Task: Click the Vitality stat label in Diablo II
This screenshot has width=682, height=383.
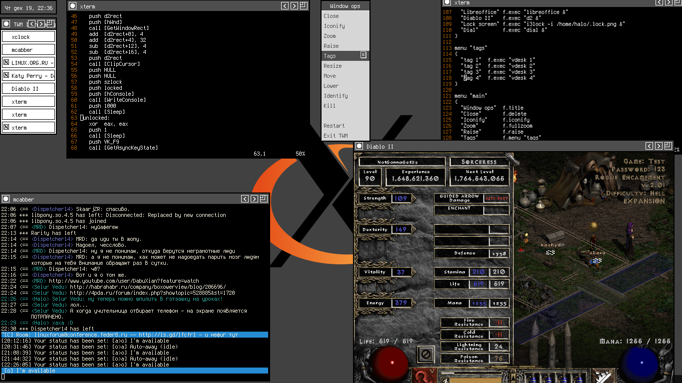Action: 375,272
